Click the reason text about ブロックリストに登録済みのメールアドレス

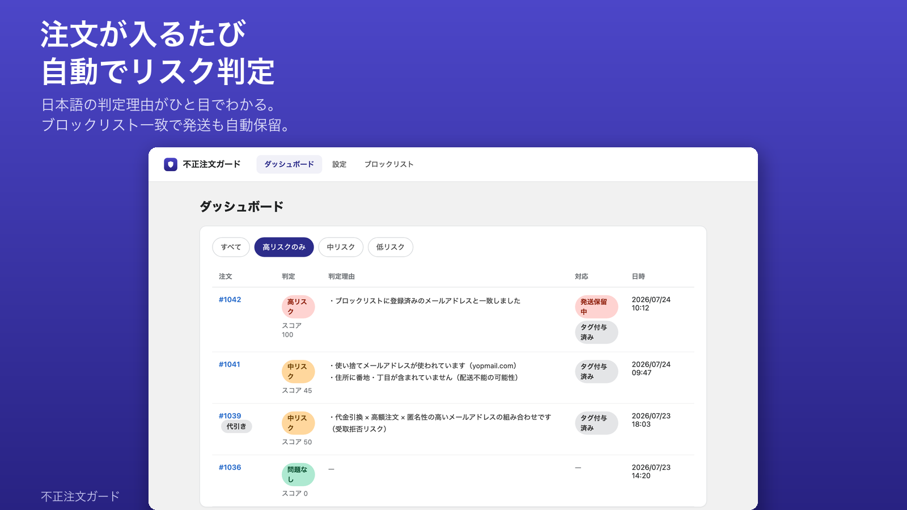(425, 301)
